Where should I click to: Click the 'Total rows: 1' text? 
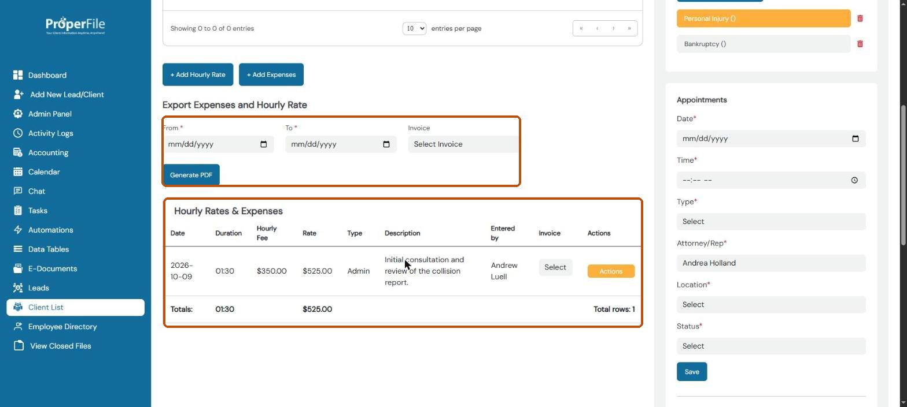coord(614,309)
